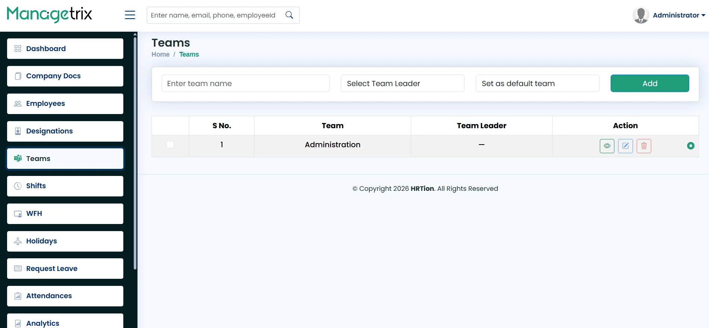View the Administration team via eye icon
Screen dimensions: 709x328
click(x=607, y=146)
